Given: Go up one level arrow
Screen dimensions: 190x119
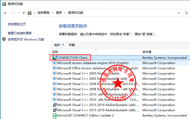Looking at the screenshot, I should (24, 13).
